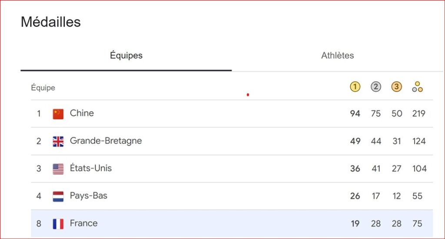Select the Équipes tab
This screenshot has width=445, height=239.
coord(126,55)
